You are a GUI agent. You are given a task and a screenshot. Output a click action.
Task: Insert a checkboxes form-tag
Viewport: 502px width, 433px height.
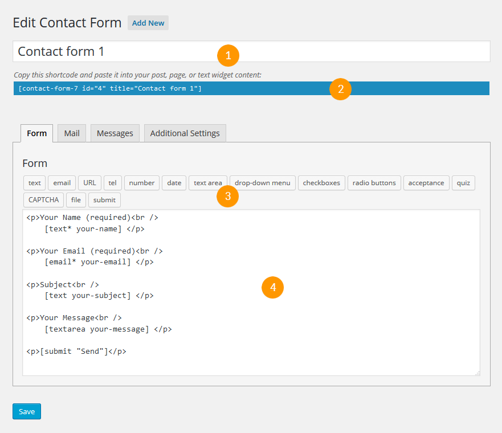coord(321,183)
